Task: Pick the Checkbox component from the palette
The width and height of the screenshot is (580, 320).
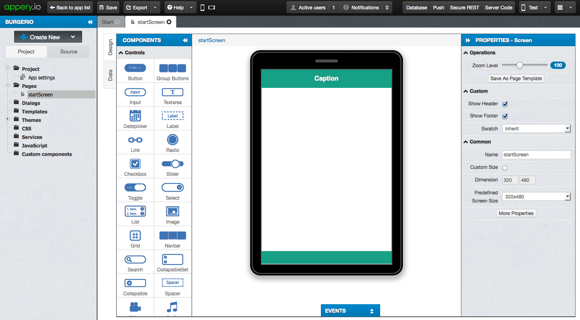Action: 135,164
